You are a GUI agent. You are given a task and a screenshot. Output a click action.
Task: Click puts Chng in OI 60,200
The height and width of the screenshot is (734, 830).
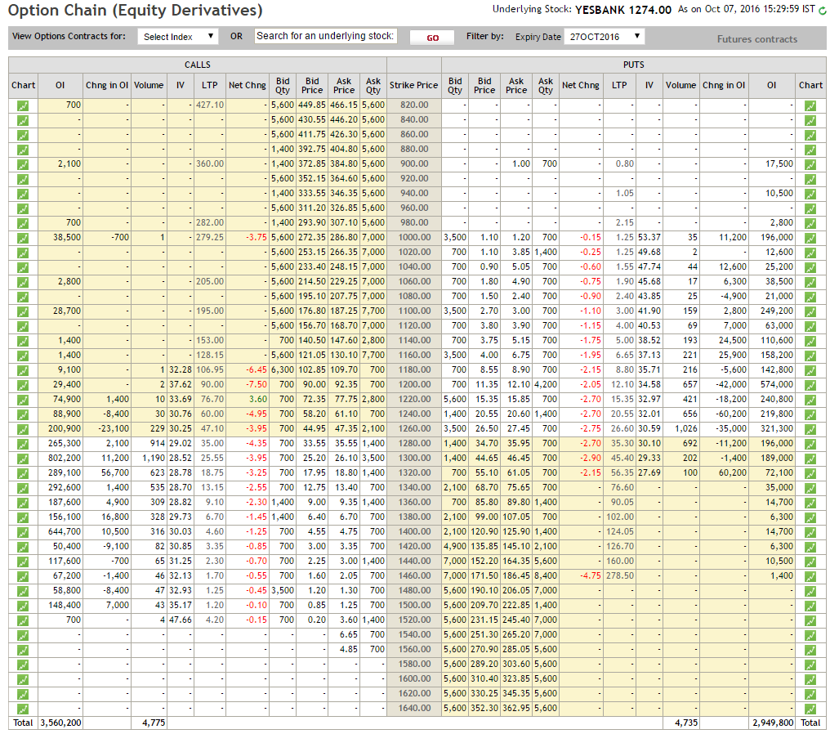pyautogui.click(x=733, y=473)
